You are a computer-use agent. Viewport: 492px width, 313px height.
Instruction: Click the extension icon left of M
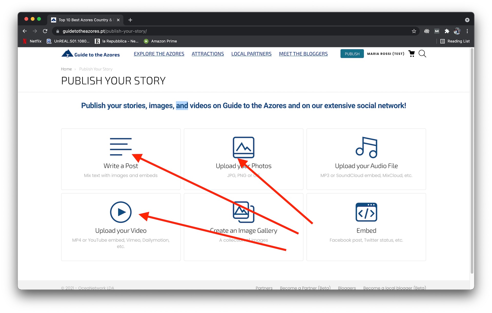click(x=427, y=31)
